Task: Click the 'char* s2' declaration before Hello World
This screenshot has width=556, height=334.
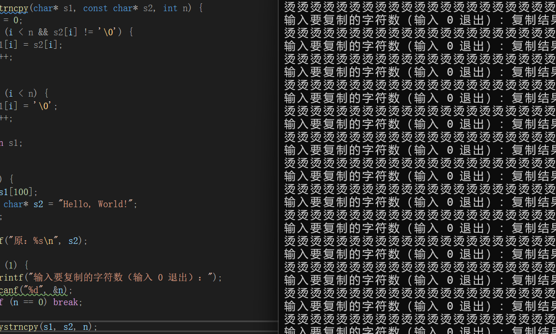Action: point(23,204)
